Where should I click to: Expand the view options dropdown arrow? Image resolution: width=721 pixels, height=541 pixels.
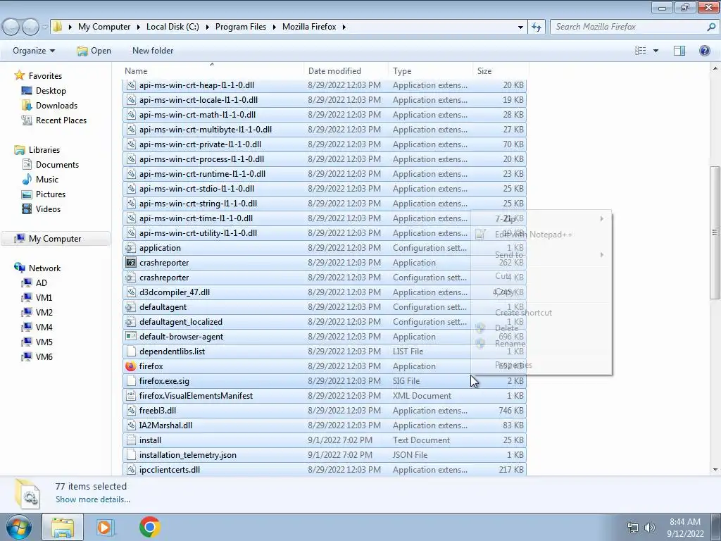click(x=656, y=51)
